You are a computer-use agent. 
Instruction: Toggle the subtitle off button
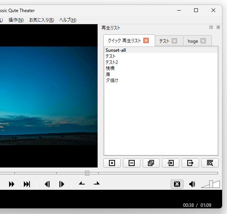click(177, 184)
